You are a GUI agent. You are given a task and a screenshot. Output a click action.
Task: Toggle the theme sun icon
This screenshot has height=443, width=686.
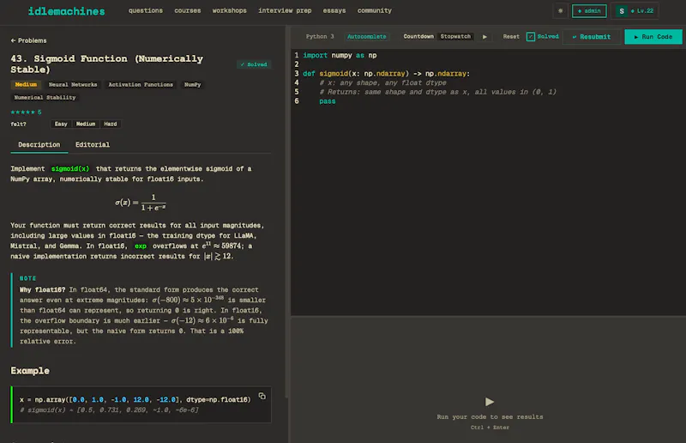(x=561, y=11)
